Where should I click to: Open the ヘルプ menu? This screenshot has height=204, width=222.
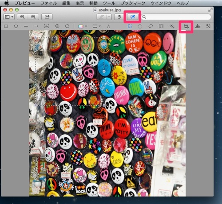click(182, 3)
